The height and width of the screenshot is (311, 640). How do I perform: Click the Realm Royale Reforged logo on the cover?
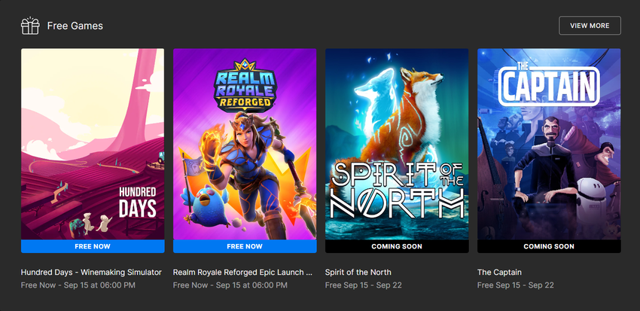click(x=245, y=85)
